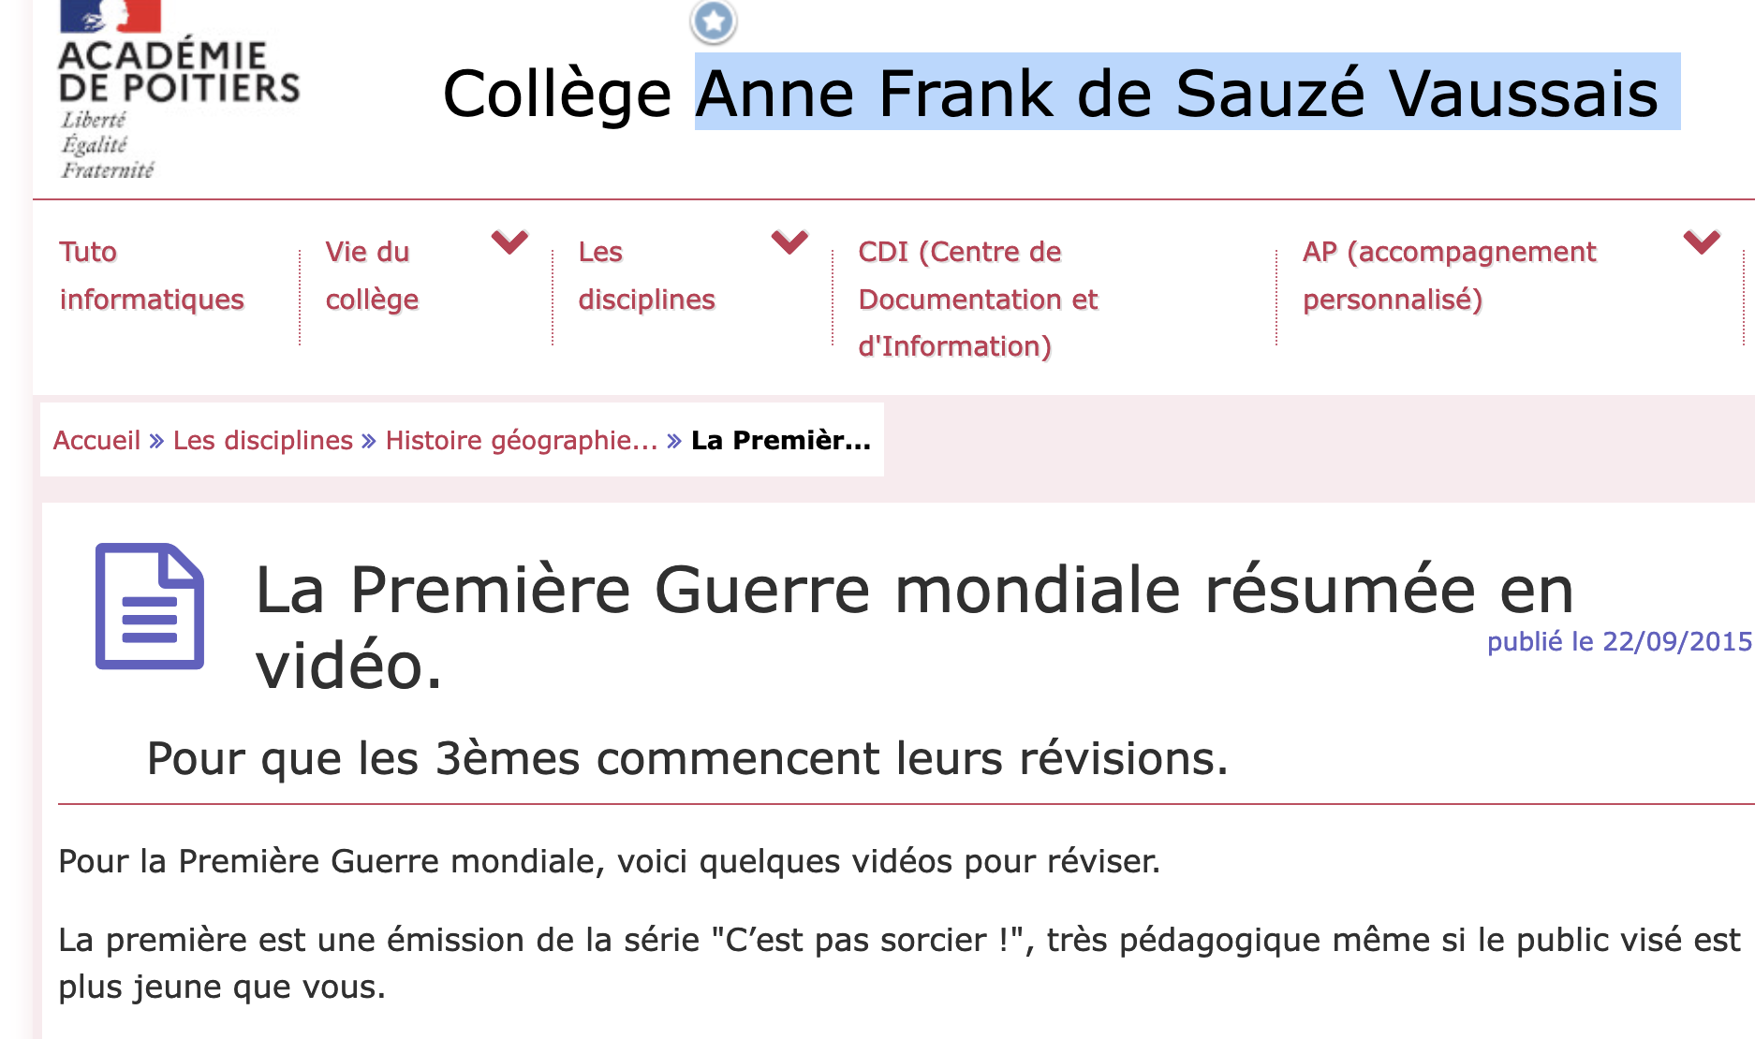Open AP accompagnement personnalisé menu item

(1448, 275)
